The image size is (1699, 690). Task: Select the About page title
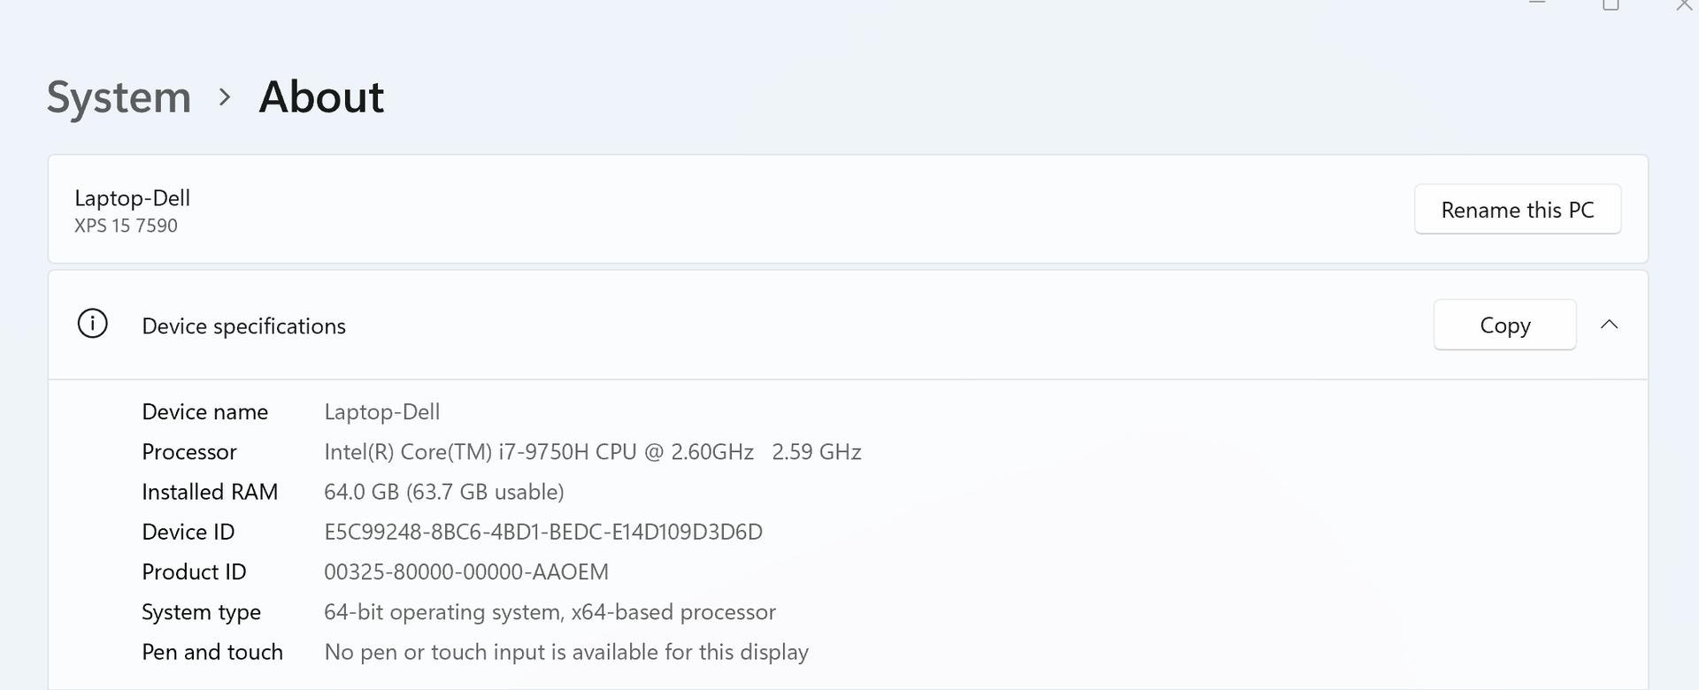[321, 96]
